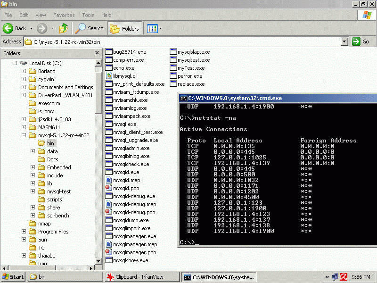Select the libmysql.dll file icon
The height and width of the screenshot is (283, 377).
point(109,75)
